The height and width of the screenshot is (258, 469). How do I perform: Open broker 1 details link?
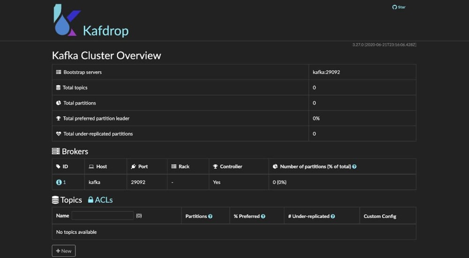[61, 182]
